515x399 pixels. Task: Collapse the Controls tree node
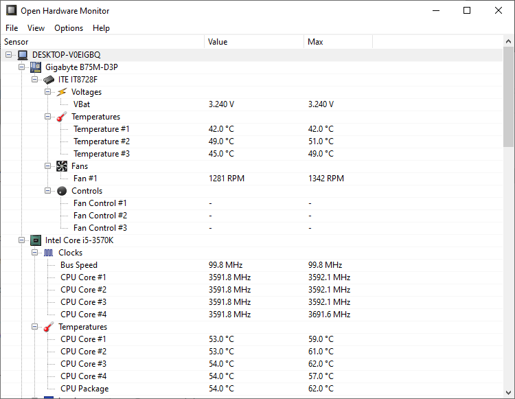pos(48,191)
